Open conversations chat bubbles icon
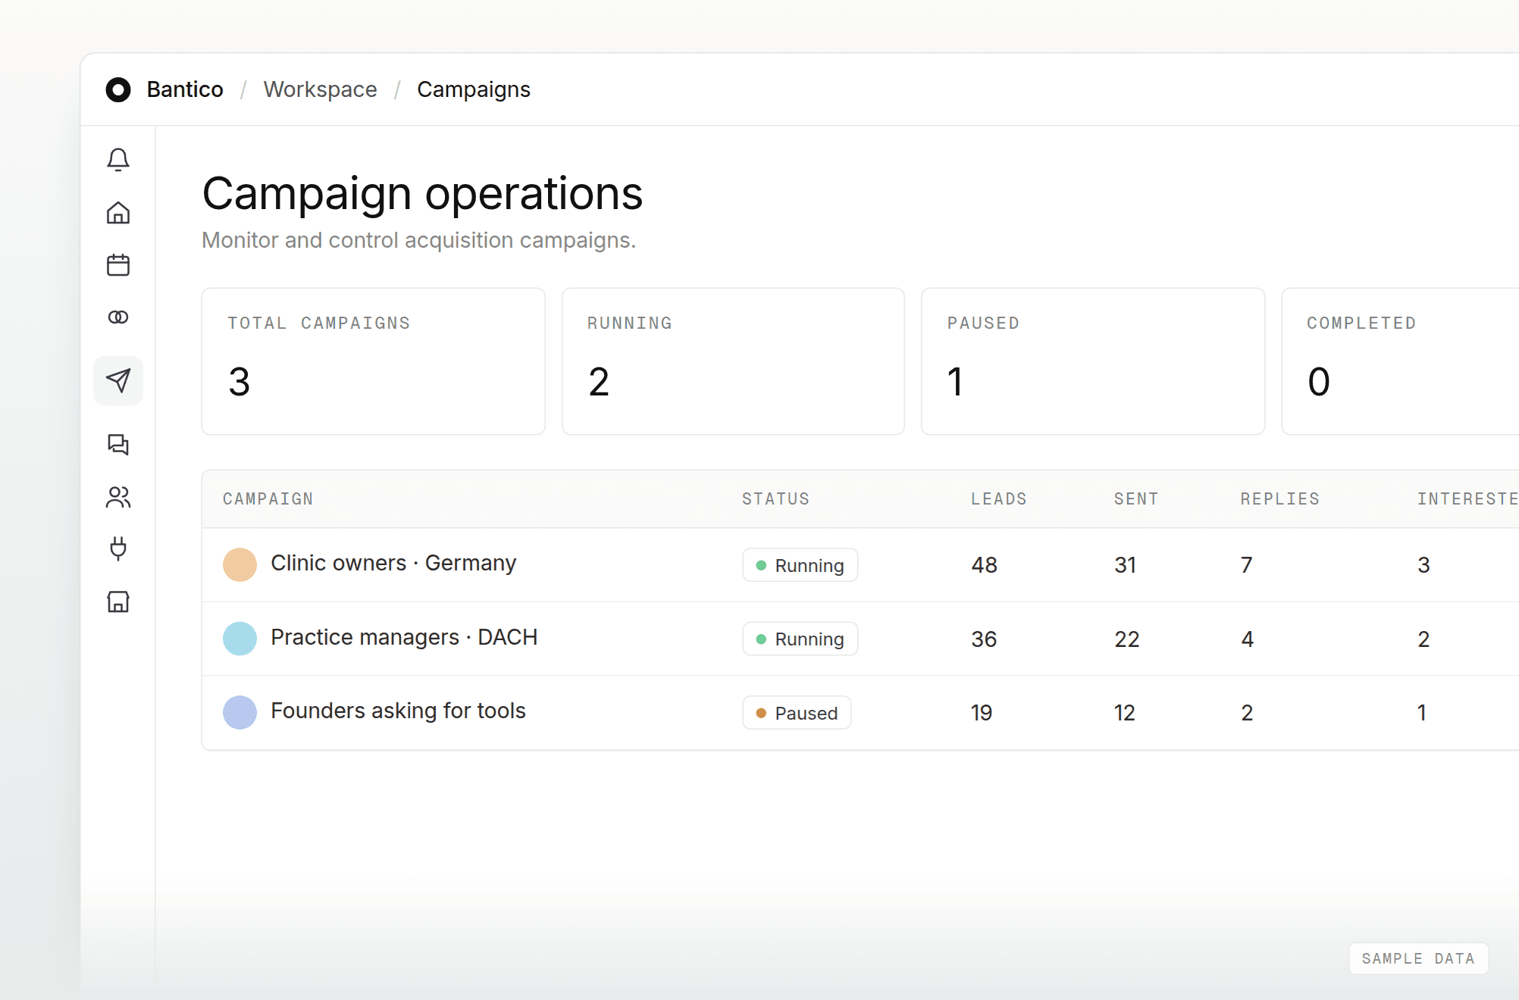Image resolution: width=1519 pixels, height=1000 pixels. [118, 445]
